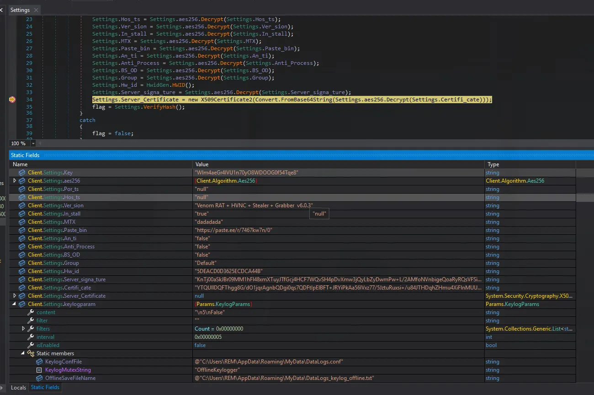The image size is (594, 395).
Task: Click the constant icon beside KeylogMutexString
Action: [39, 370]
